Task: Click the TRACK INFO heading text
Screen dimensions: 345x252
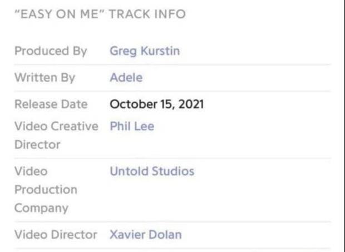Action: coord(147,14)
